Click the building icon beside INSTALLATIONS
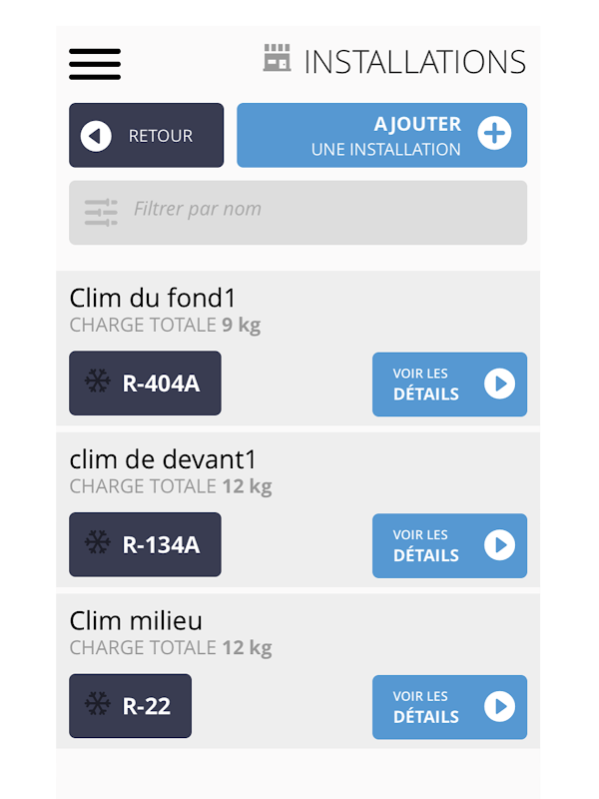This screenshot has height=799, width=599. pos(278,58)
